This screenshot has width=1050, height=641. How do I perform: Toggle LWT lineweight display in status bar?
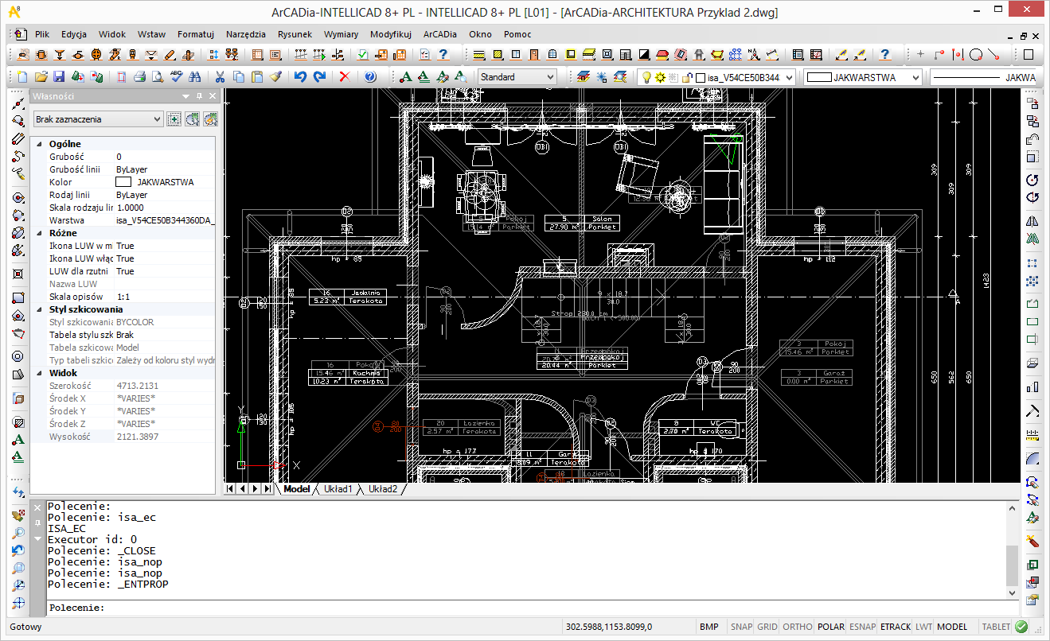pos(923,627)
